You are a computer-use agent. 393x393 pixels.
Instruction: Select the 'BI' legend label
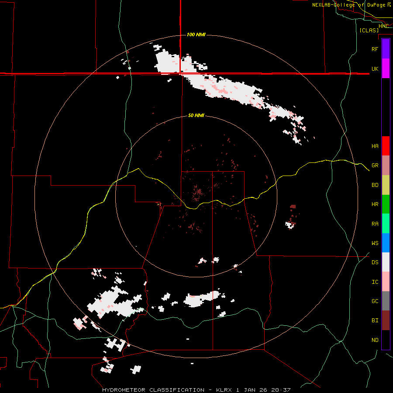(x=375, y=321)
